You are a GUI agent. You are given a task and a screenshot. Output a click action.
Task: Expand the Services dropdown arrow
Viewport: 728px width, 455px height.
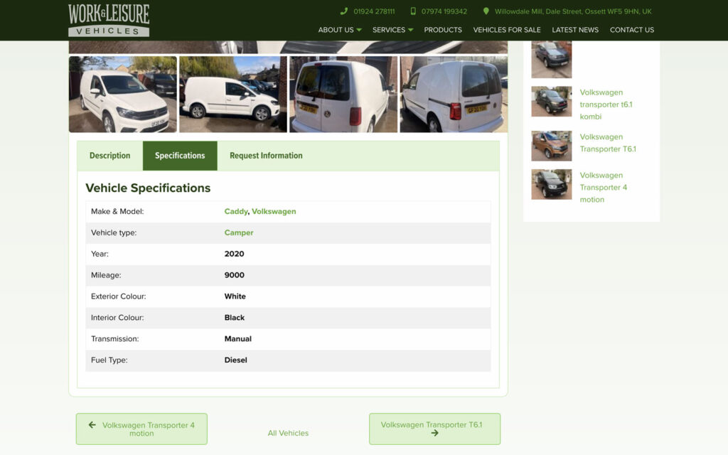[410, 30]
